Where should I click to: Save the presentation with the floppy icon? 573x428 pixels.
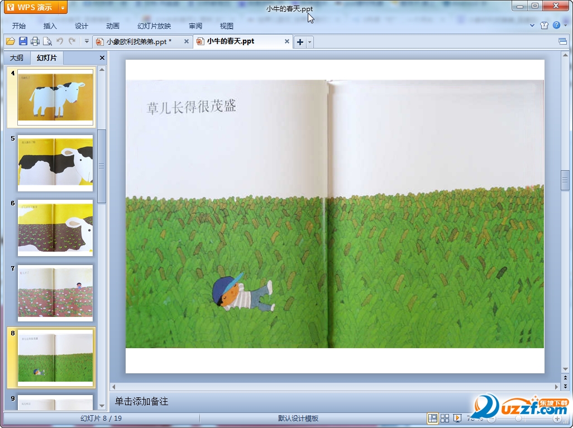(x=23, y=41)
